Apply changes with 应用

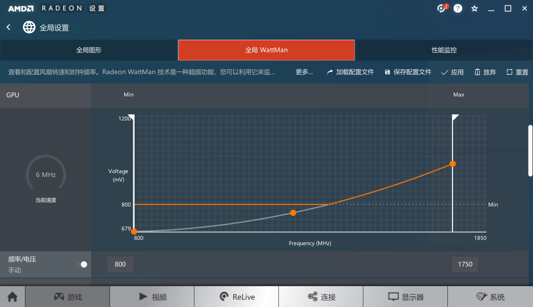pos(452,72)
